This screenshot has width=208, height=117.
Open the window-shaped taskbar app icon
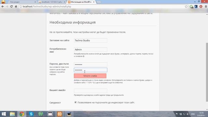pyautogui.click(x=50, y=114)
